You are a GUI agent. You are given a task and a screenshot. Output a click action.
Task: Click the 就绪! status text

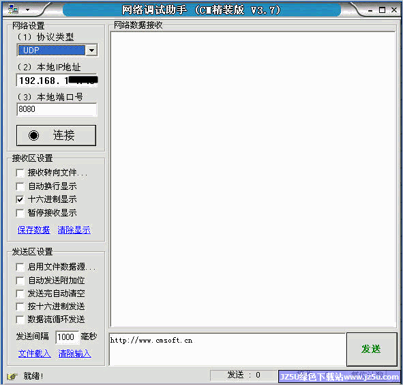point(33,376)
